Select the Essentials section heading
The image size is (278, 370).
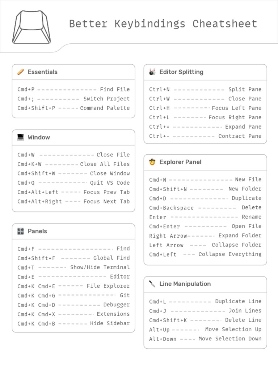pyautogui.click(x=42, y=72)
